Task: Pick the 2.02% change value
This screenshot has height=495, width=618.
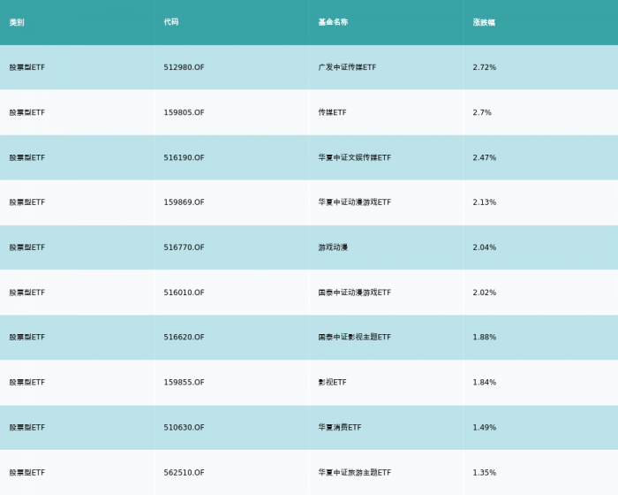Action: [x=485, y=293]
